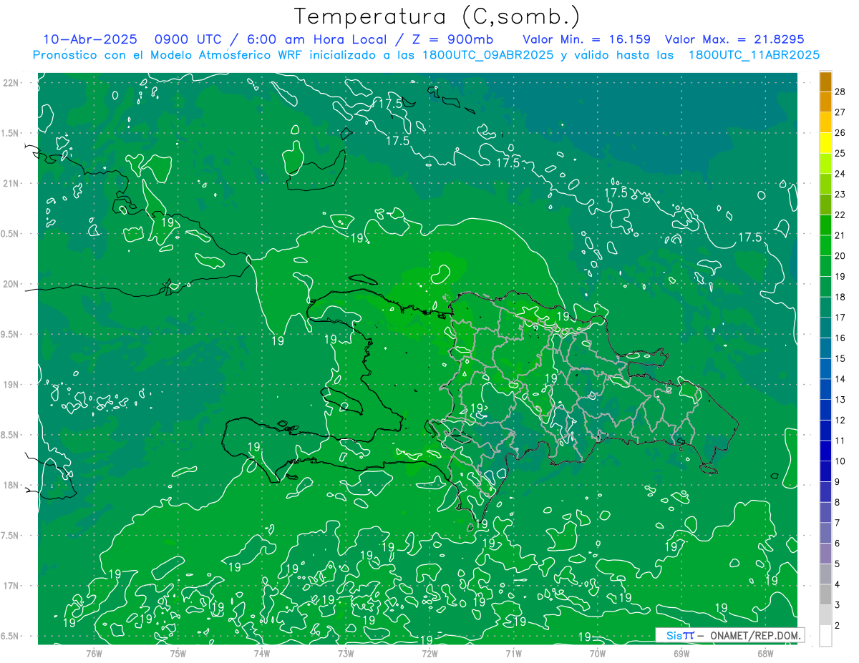Image resolution: width=859 pixels, height=663 pixels.
Task: Click the "2" label on the color scale
Action: [x=838, y=625]
